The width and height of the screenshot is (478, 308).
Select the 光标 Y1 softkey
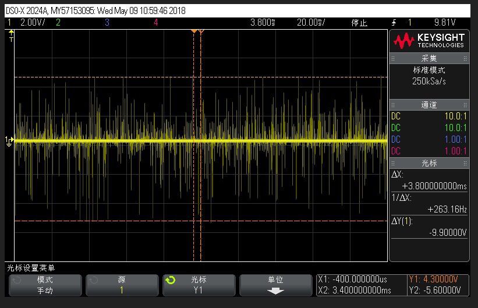(199, 285)
